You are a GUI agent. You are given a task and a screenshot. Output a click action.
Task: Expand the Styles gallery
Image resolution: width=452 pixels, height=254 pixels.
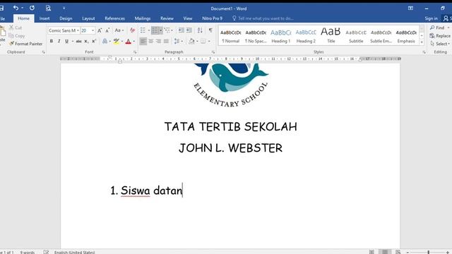point(422,42)
